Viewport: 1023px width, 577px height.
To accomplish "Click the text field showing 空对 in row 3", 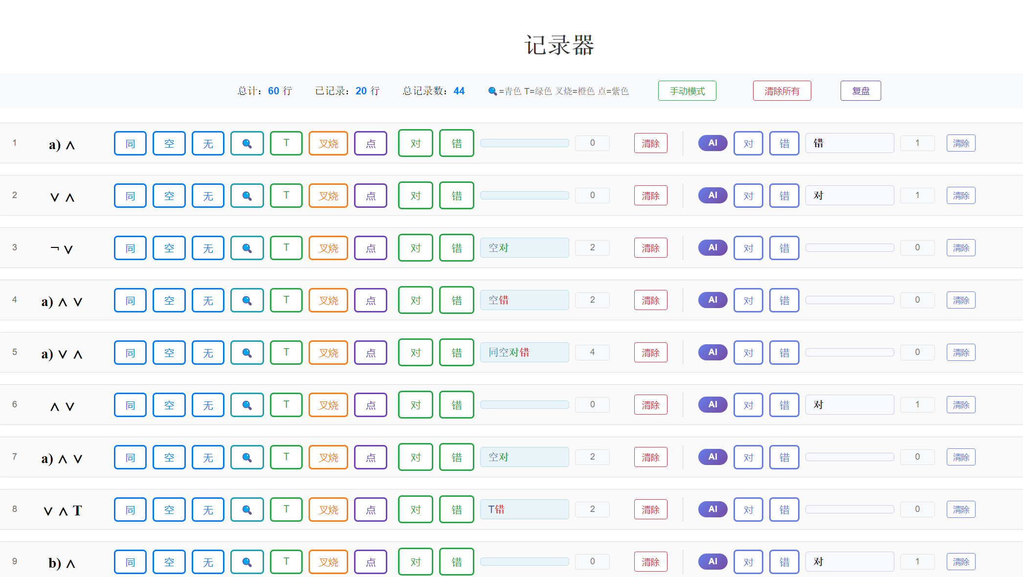I will (x=524, y=248).
